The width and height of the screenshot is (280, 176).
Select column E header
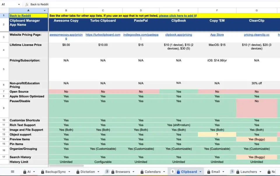(178, 10)
